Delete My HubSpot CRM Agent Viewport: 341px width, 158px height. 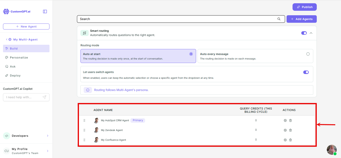[291, 120]
